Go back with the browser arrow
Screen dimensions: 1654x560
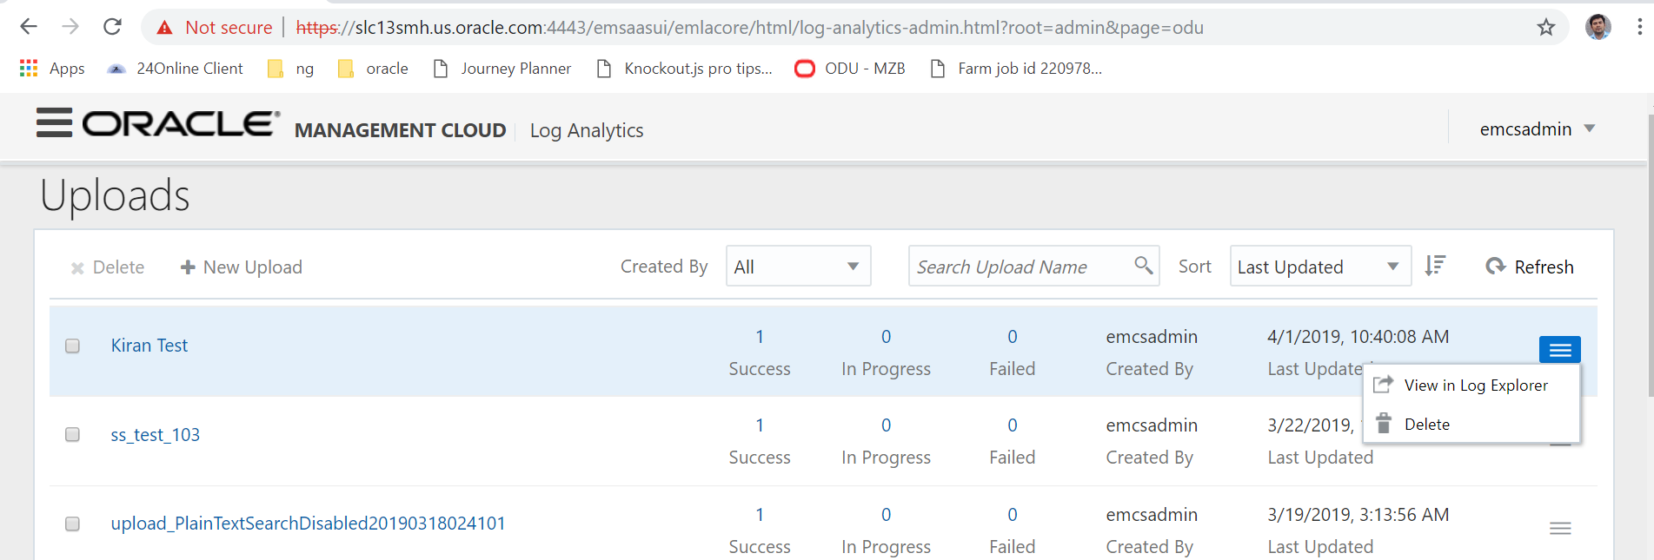29,27
